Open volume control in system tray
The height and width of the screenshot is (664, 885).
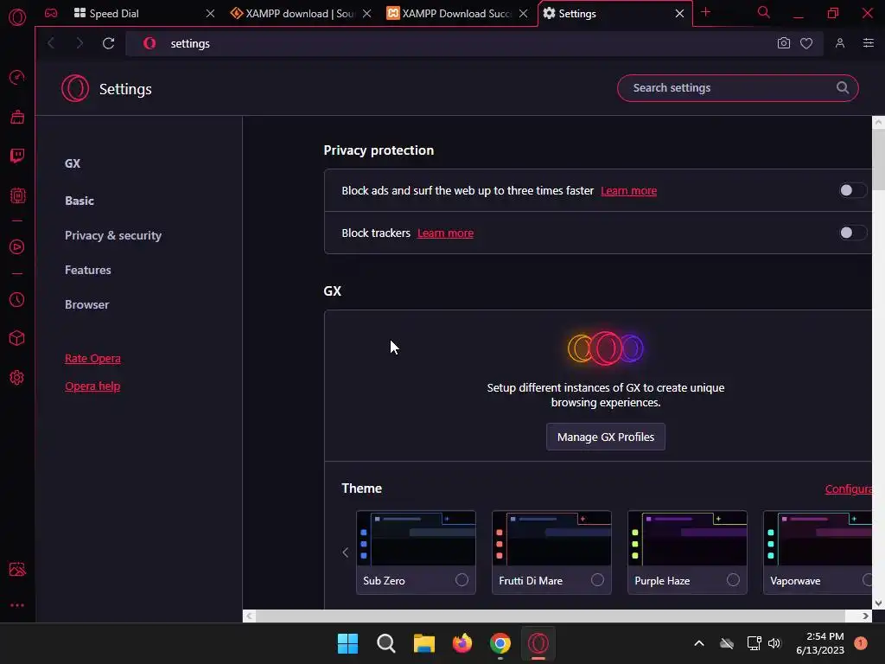(774, 643)
